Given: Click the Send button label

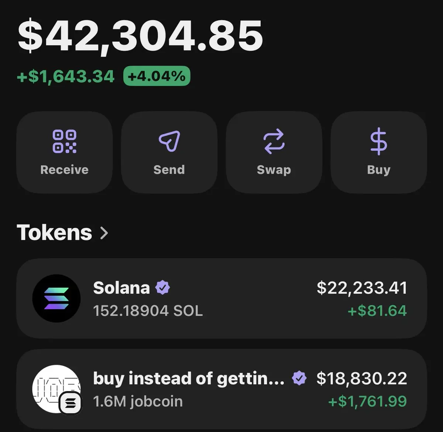Looking at the screenshot, I should pos(169,170).
